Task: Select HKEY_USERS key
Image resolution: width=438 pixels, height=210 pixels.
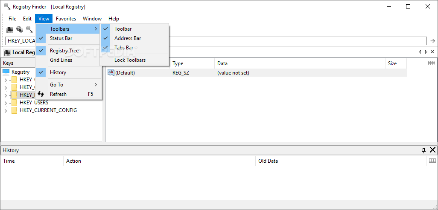Action: tap(34, 103)
